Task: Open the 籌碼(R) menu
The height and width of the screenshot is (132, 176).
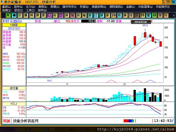Action: 43,7
